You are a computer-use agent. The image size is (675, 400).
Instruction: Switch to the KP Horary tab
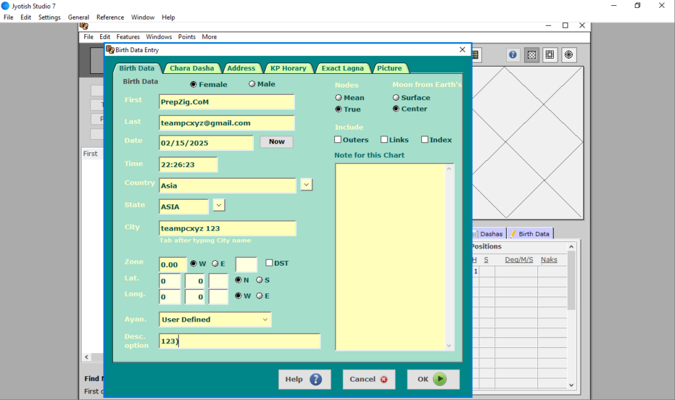[288, 68]
